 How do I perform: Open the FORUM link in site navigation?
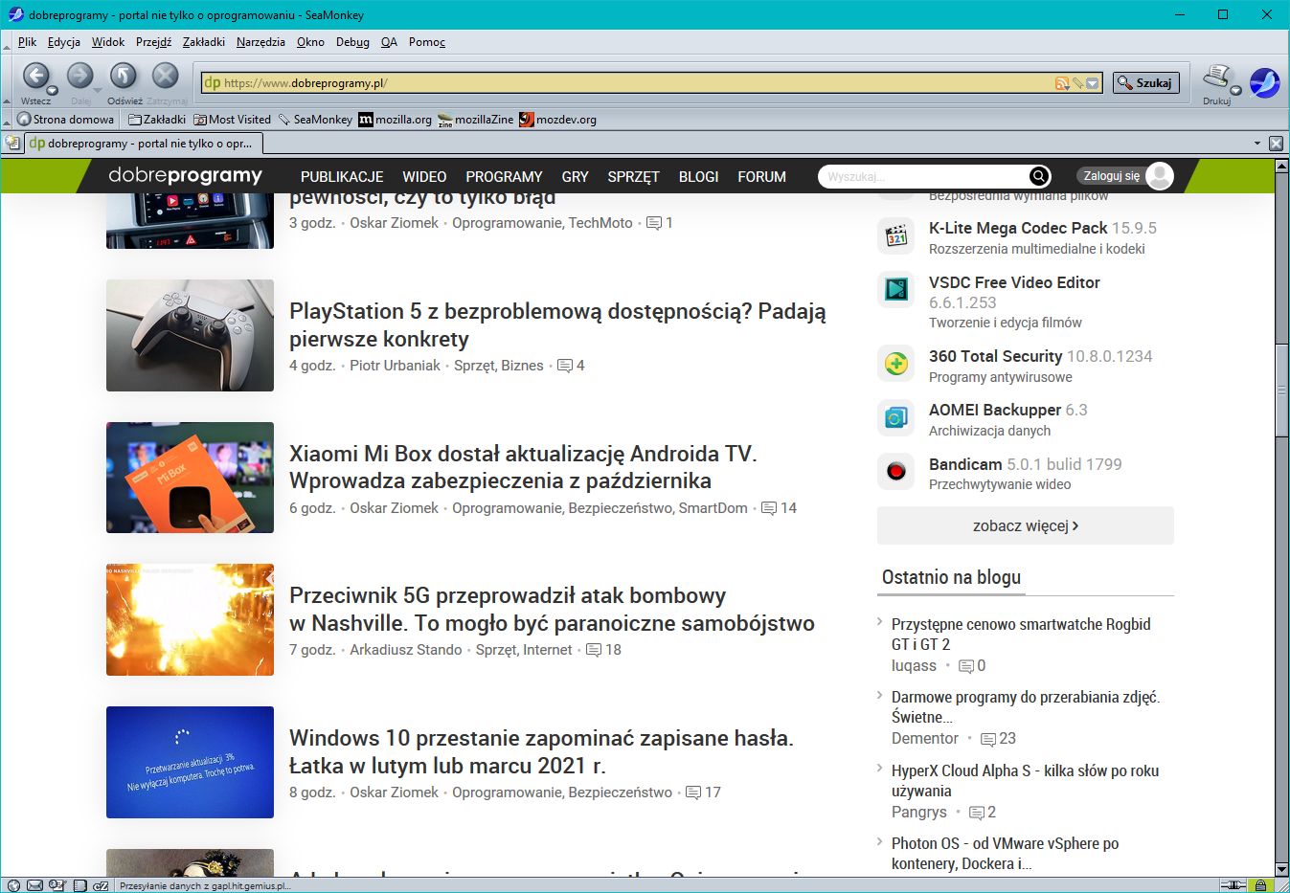click(x=761, y=177)
